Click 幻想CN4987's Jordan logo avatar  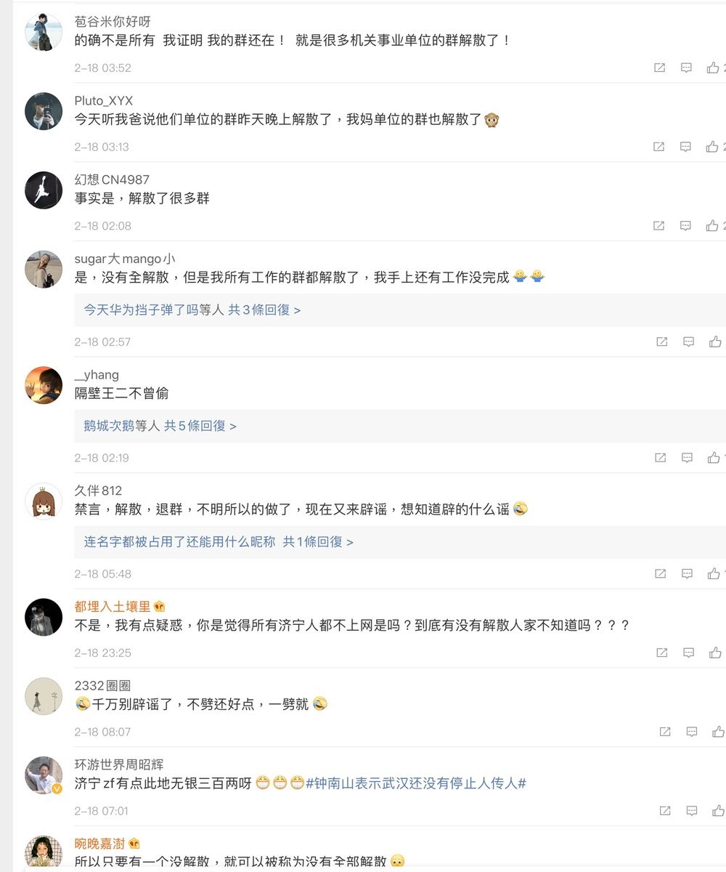[x=44, y=190]
